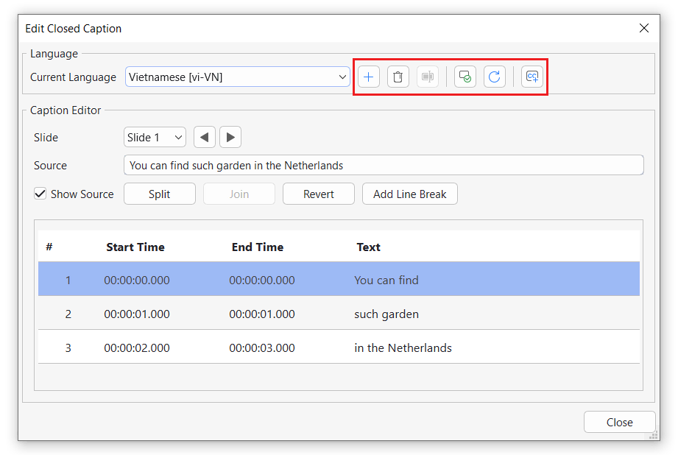Go to next slide with right arrow
The height and width of the screenshot is (455, 678).
click(x=230, y=136)
